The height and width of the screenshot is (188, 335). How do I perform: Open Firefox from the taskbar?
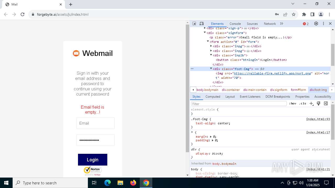coord(133,183)
